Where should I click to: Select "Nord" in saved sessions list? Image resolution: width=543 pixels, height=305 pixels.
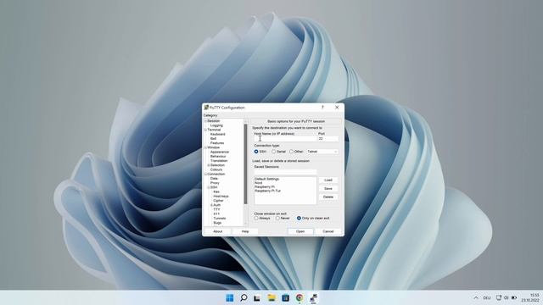pyautogui.click(x=258, y=183)
